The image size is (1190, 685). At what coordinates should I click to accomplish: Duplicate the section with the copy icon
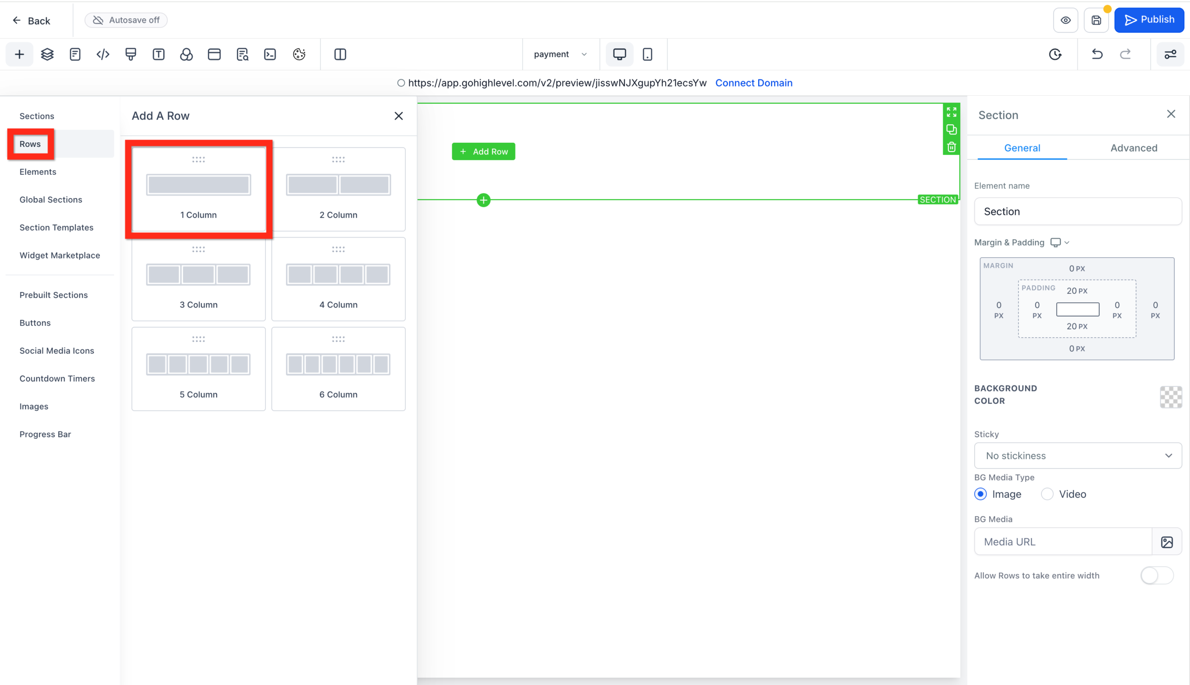pos(952,129)
